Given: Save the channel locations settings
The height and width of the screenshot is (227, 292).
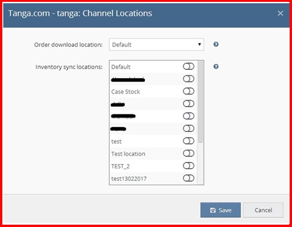Looking at the screenshot, I should pos(221,210).
